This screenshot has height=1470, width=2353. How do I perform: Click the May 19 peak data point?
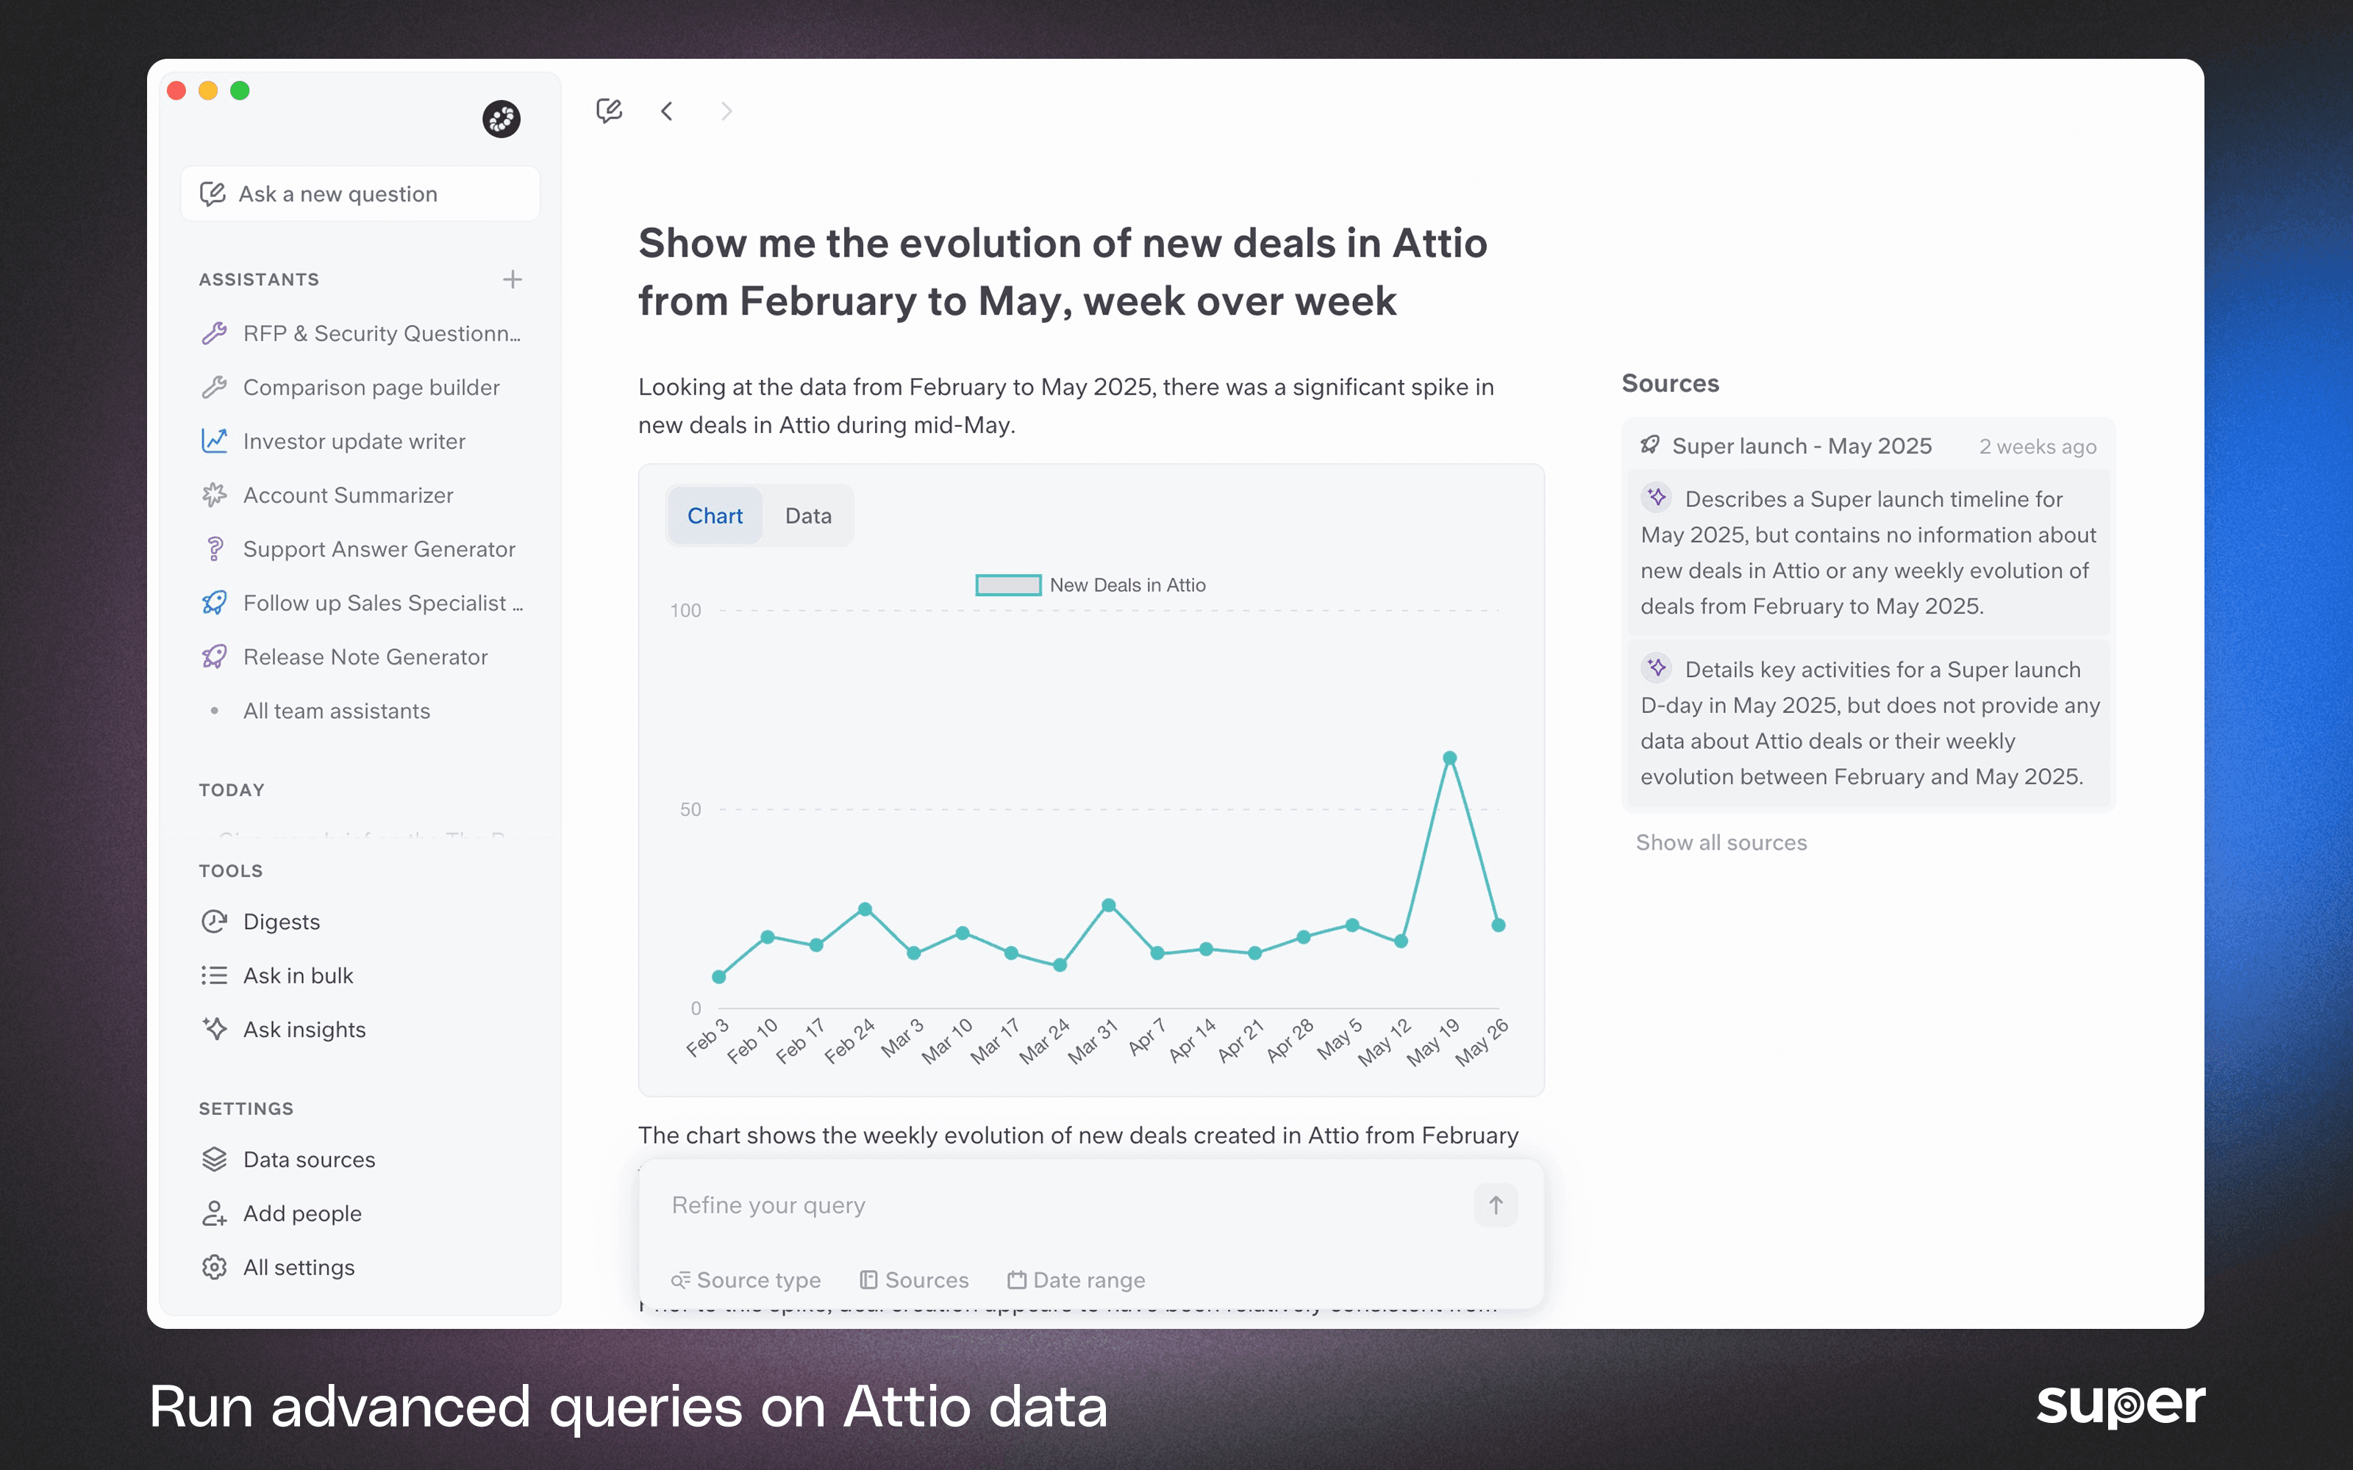[1450, 759]
